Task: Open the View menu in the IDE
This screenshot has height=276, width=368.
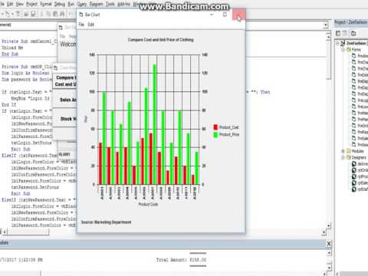Action: point(19,4)
